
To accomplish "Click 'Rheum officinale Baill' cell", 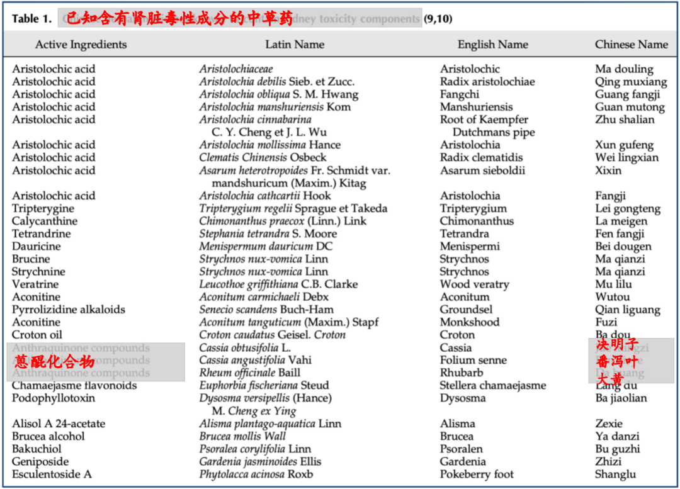I will pyautogui.click(x=250, y=373).
